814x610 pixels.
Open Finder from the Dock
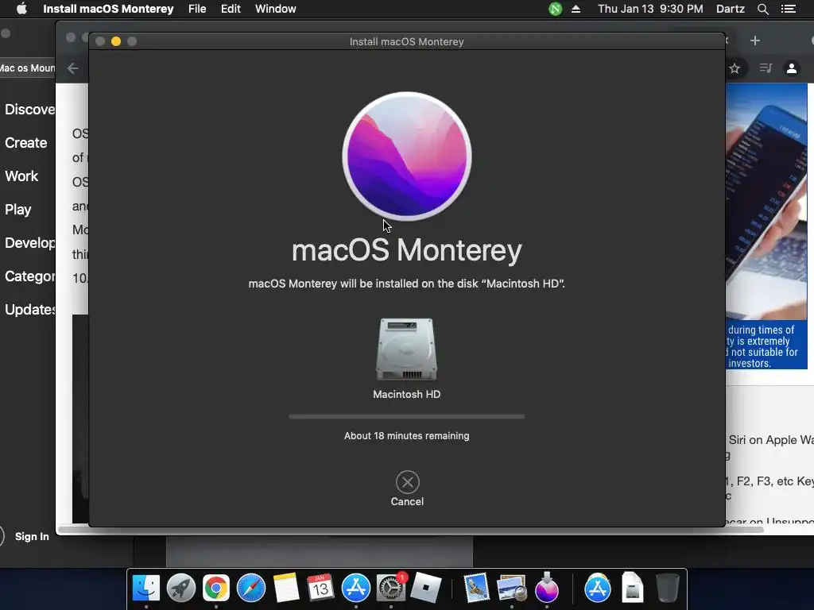[146, 588]
